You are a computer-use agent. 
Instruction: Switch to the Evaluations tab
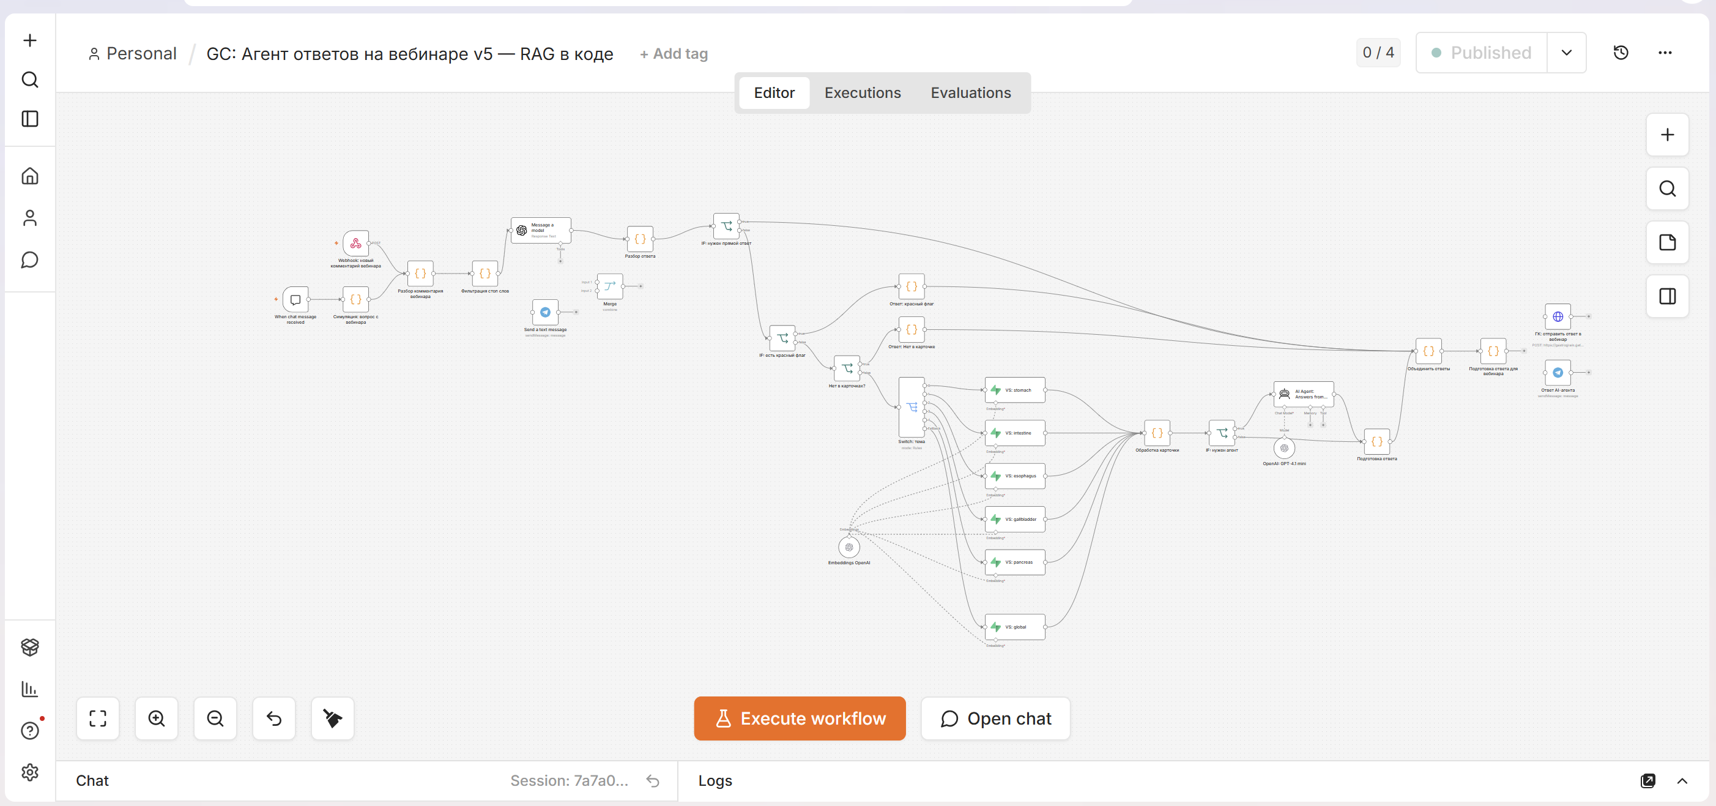point(971,92)
